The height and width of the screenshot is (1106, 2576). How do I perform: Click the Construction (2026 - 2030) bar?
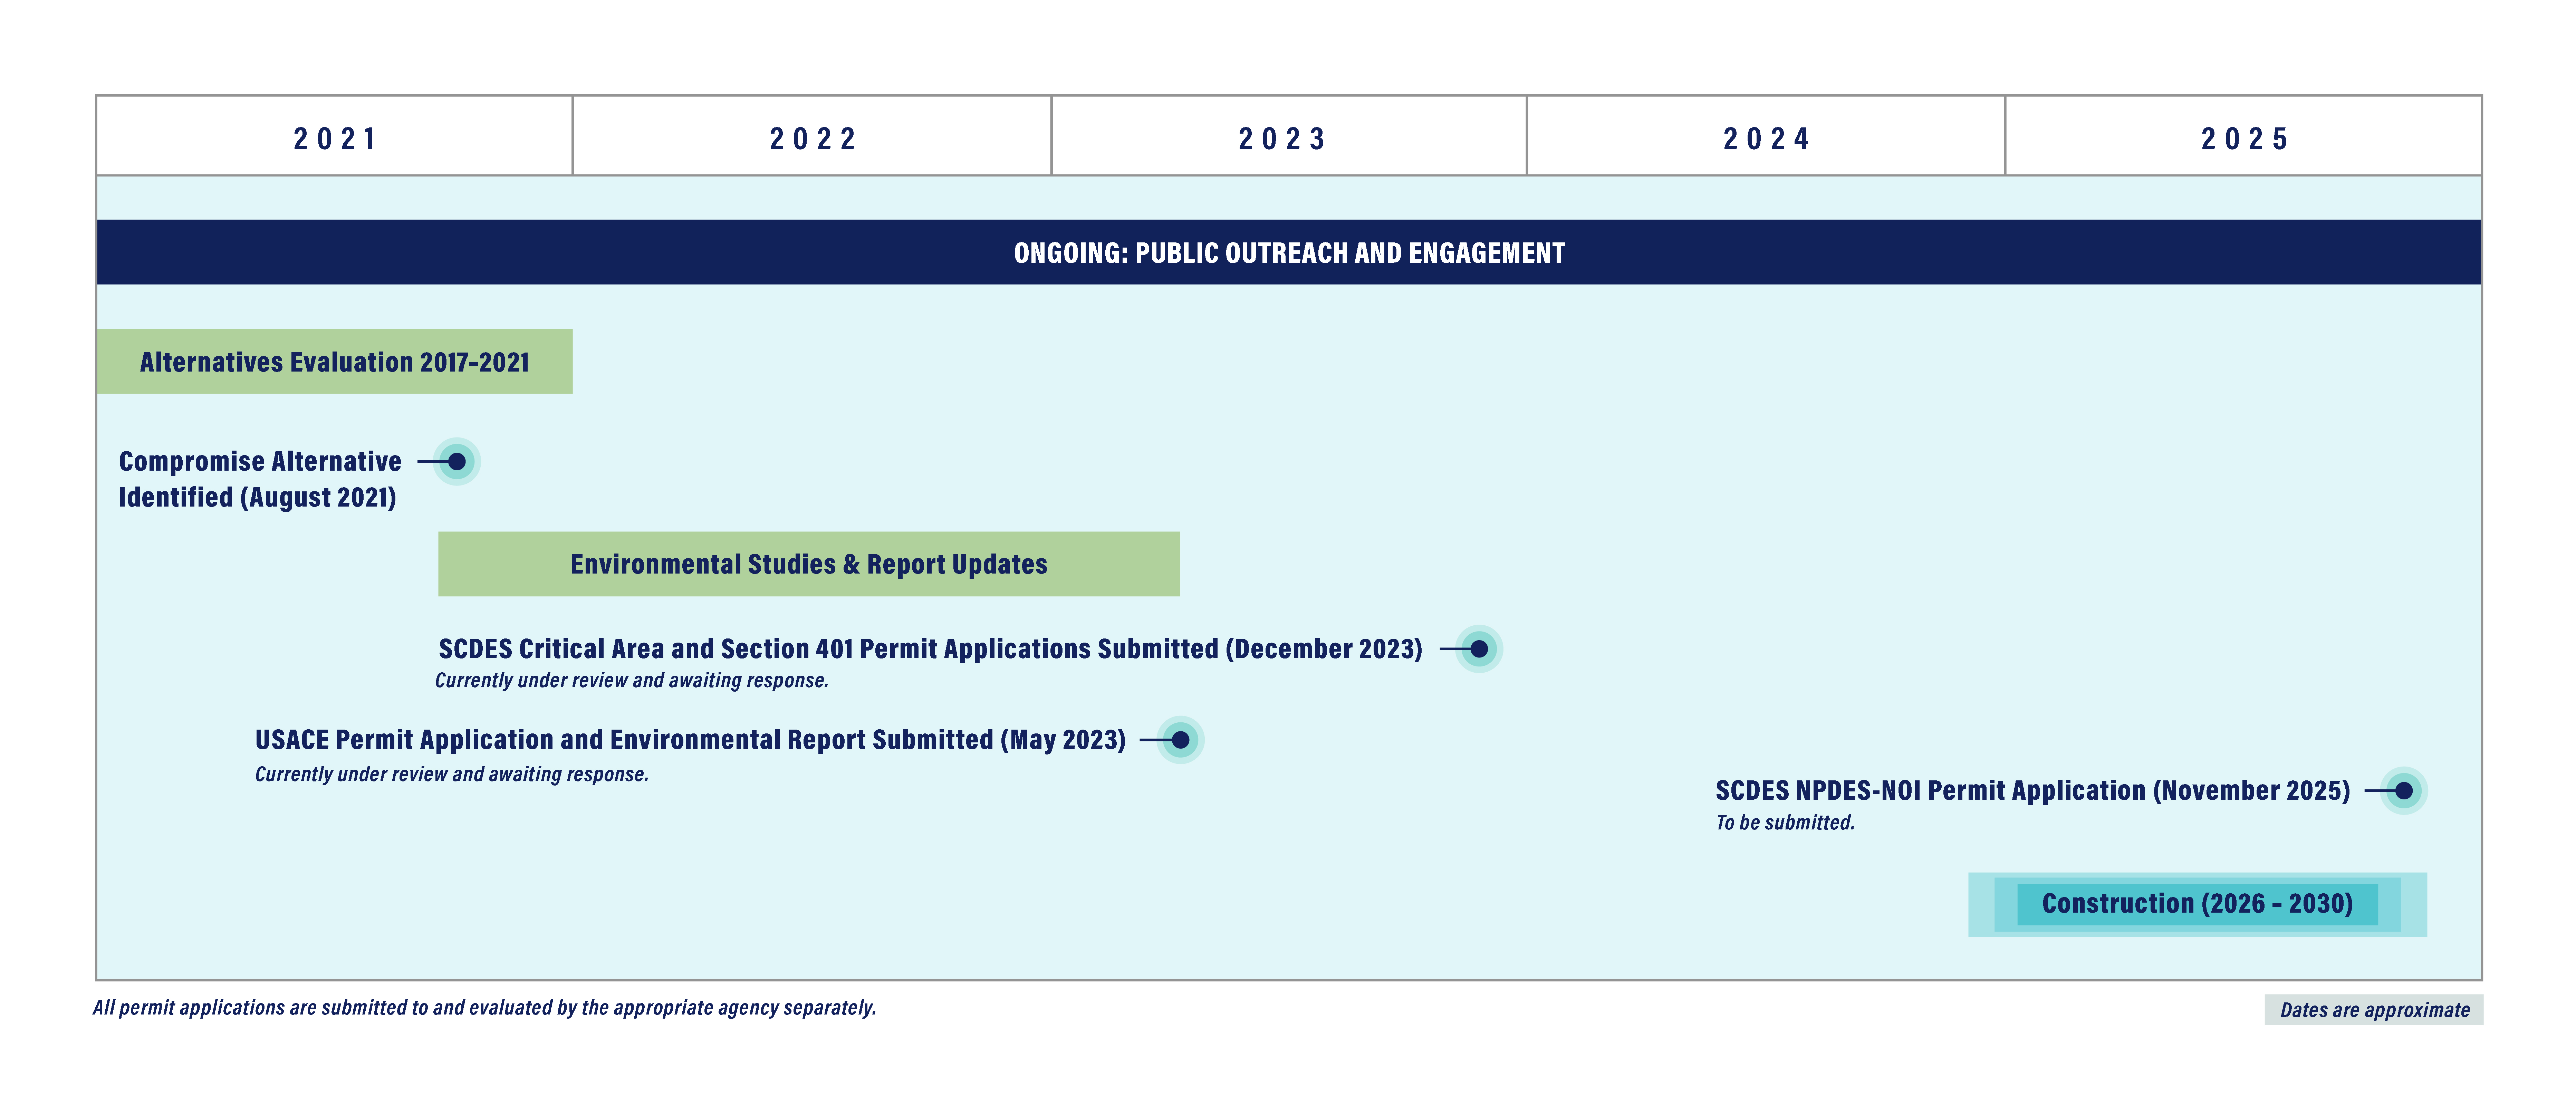click(2197, 904)
